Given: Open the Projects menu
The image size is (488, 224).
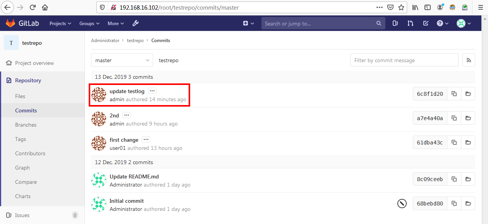Looking at the screenshot, I should pos(60,24).
